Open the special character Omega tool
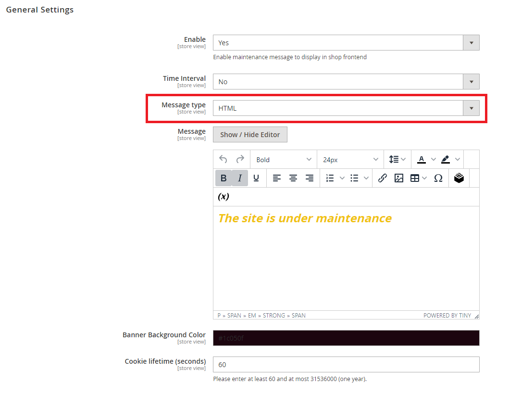 [438, 178]
